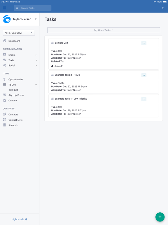This screenshot has height=225, width=168.
Task: Open Contact Lists in sidebar
Action: 15,120
